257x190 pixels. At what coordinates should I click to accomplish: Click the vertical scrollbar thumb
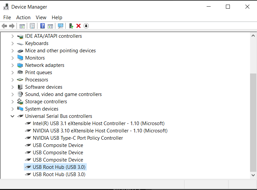click(253, 122)
